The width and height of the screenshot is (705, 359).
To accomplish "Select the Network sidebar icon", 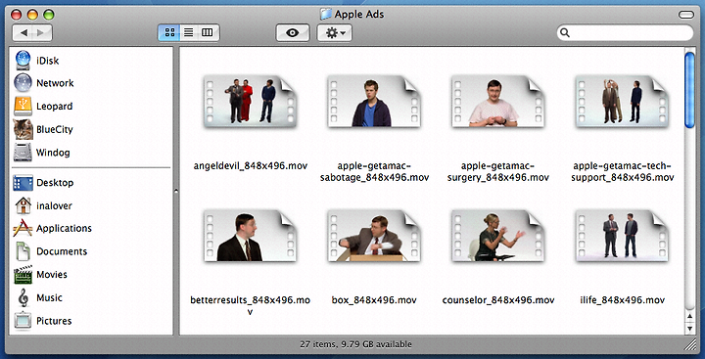I will [23, 83].
